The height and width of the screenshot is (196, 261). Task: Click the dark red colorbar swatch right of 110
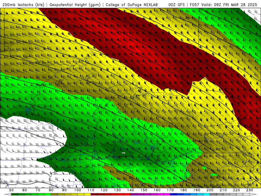point(94,194)
